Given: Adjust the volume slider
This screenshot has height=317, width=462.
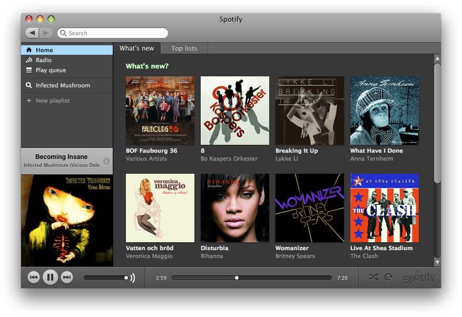Looking at the screenshot, I should point(106,278).
